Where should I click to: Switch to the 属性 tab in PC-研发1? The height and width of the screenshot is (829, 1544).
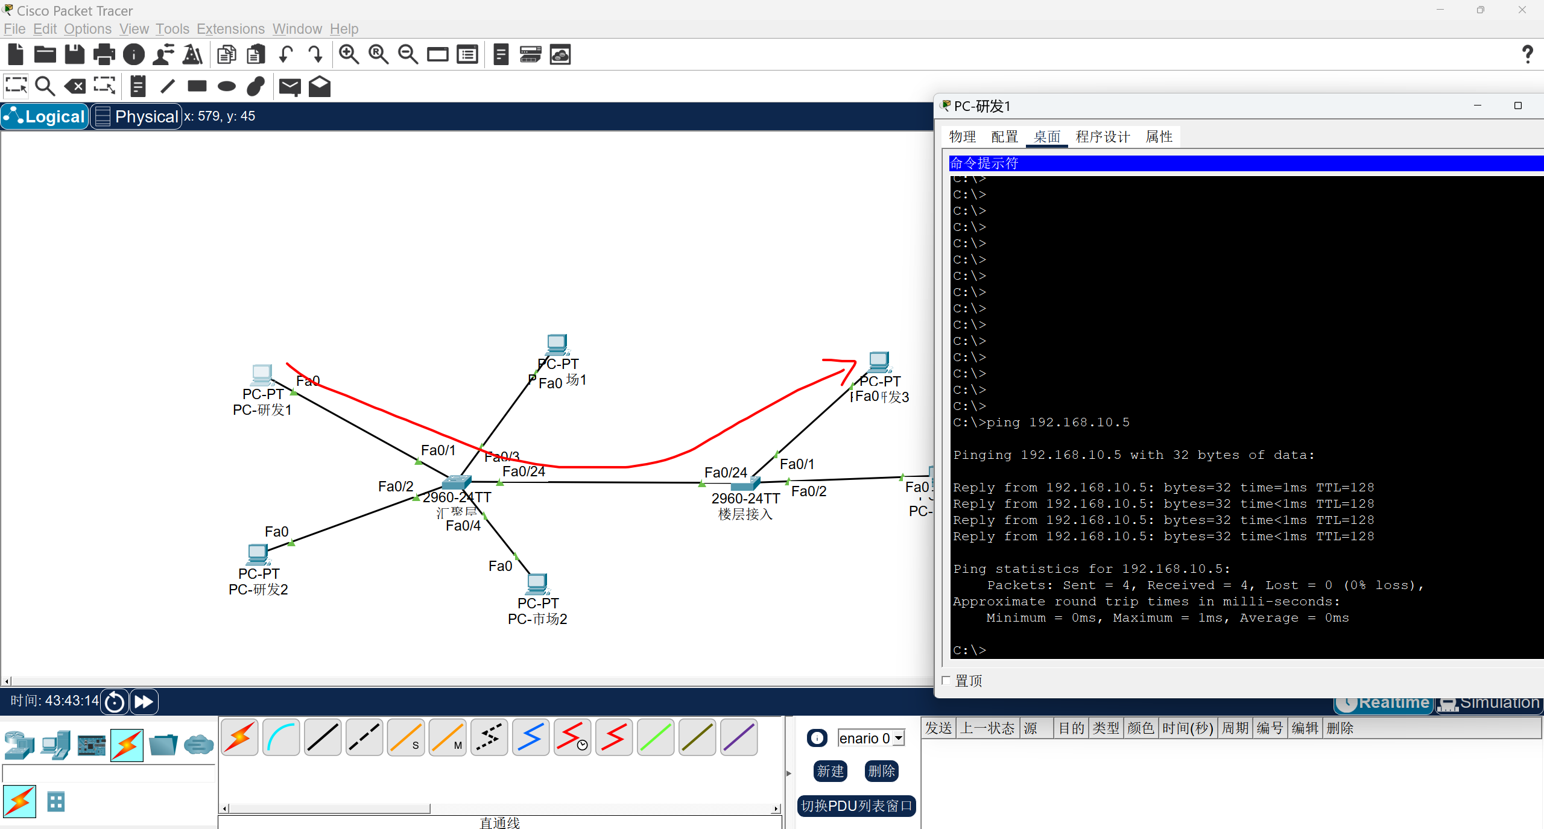(x=1159, y=137)
